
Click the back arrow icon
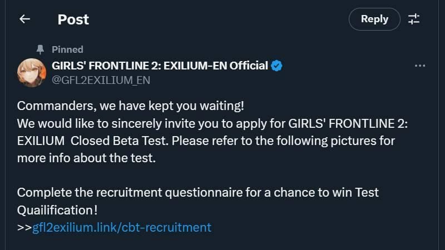tap(24, 19)
